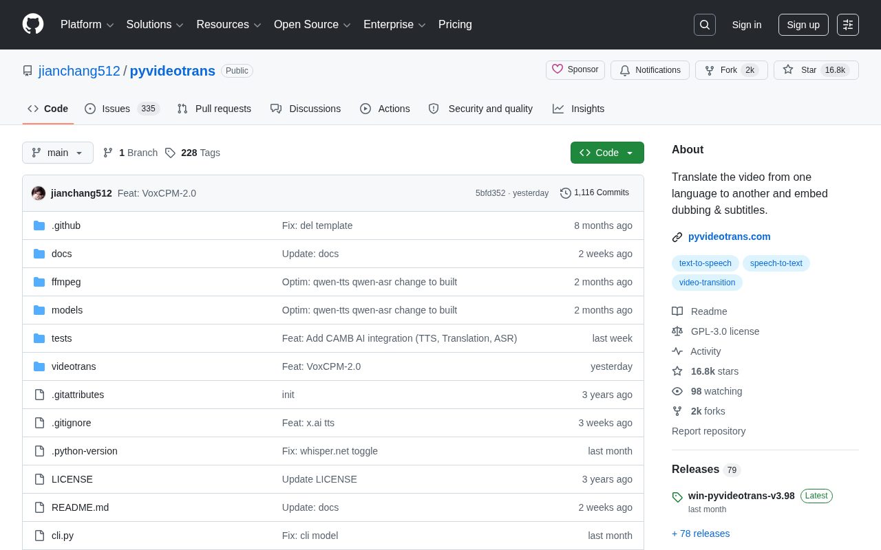The image size is (881, 550).
Task: Open the pyvideotrans repository name link
Action: coord(173,71)
